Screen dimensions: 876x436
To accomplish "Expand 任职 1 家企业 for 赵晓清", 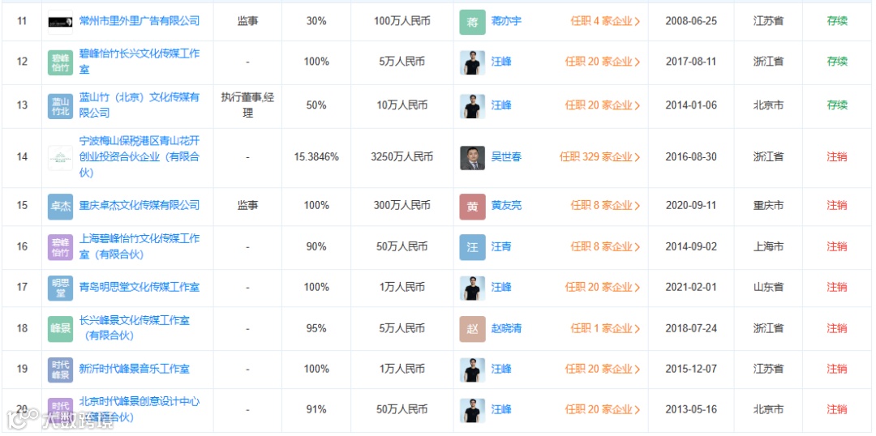I will coord(604,328).
